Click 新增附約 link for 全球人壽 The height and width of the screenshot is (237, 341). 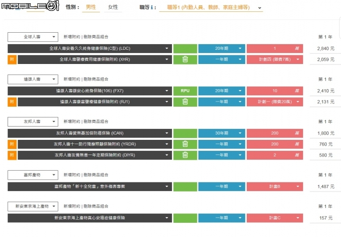(72, 37)
